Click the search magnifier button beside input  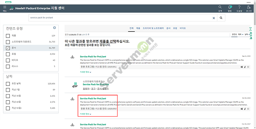click(x=221, y=18)
